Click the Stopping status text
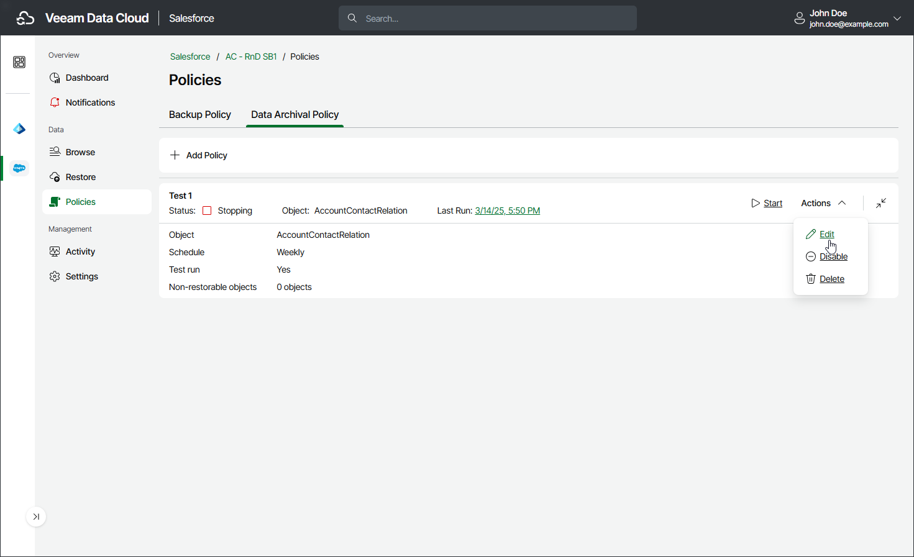914x557 pixels. click(235, 211)
